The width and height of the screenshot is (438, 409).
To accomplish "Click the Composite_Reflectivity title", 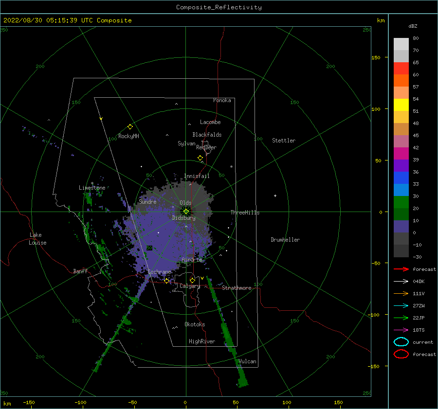I will click(219, 7).
